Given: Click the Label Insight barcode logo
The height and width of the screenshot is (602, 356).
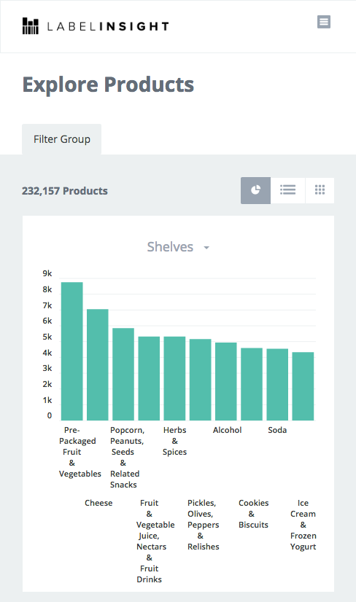Looking at the screenshot, I should tap(31, 26).
